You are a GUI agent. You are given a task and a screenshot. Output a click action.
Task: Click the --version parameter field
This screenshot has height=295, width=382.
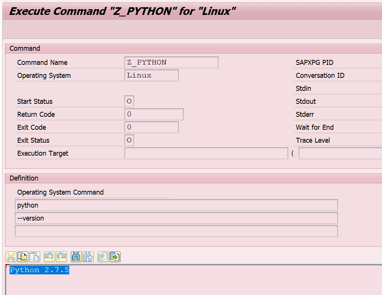(x=176, y=218)
